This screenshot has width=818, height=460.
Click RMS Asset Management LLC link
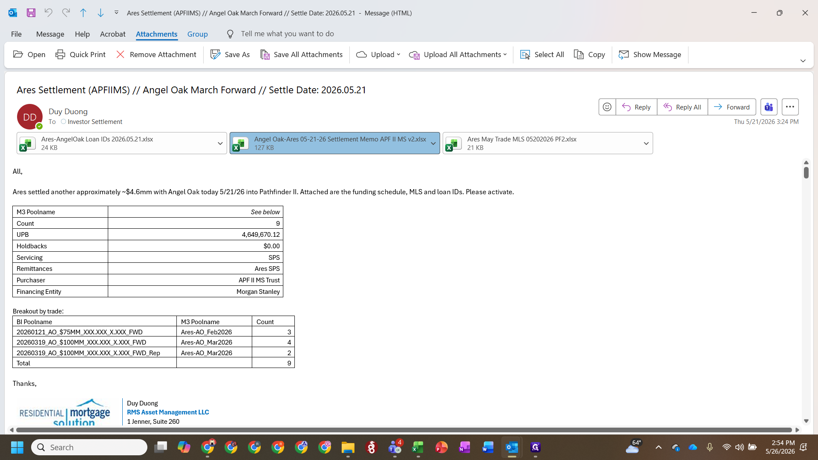pyautogui.click(x=168, y=412)
